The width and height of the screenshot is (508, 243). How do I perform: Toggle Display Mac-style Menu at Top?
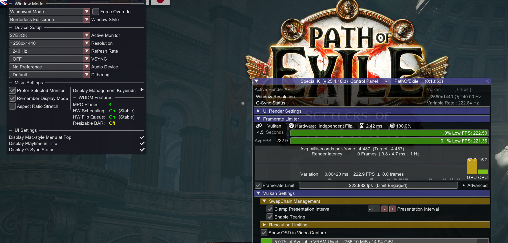76,137
